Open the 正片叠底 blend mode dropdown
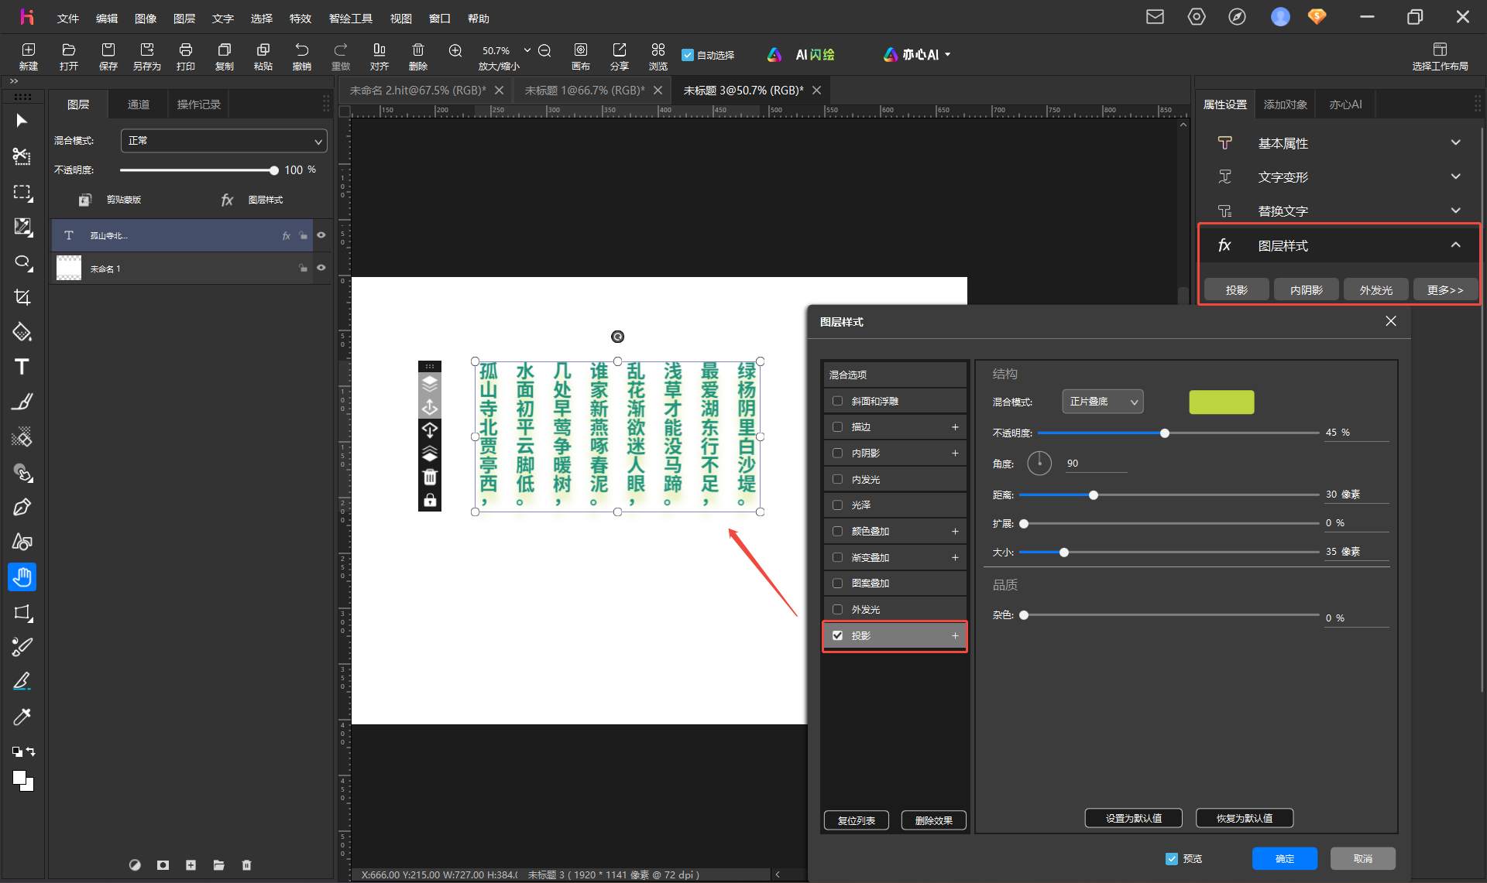Image resolution: width=1487 pixels, height=883 pixels. tap(1103, 402)
